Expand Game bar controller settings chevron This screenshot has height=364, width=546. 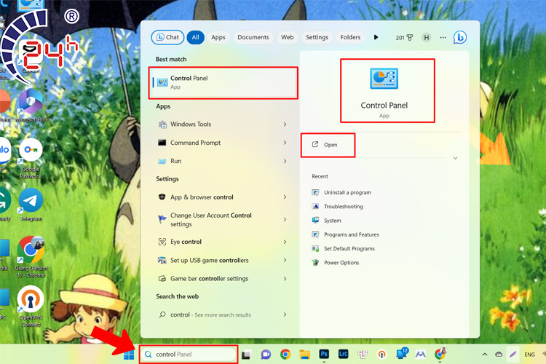coord(285,279)
